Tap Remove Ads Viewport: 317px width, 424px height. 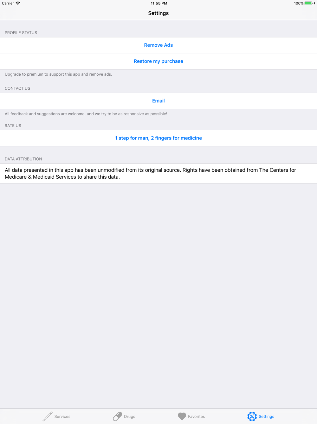tap(158, 45)
